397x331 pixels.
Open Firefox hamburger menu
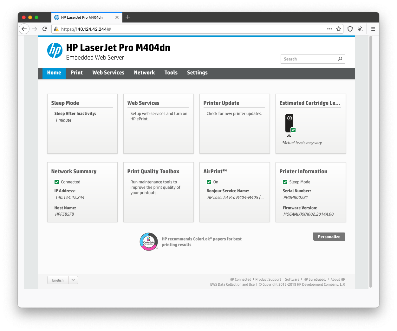point(373,29)
